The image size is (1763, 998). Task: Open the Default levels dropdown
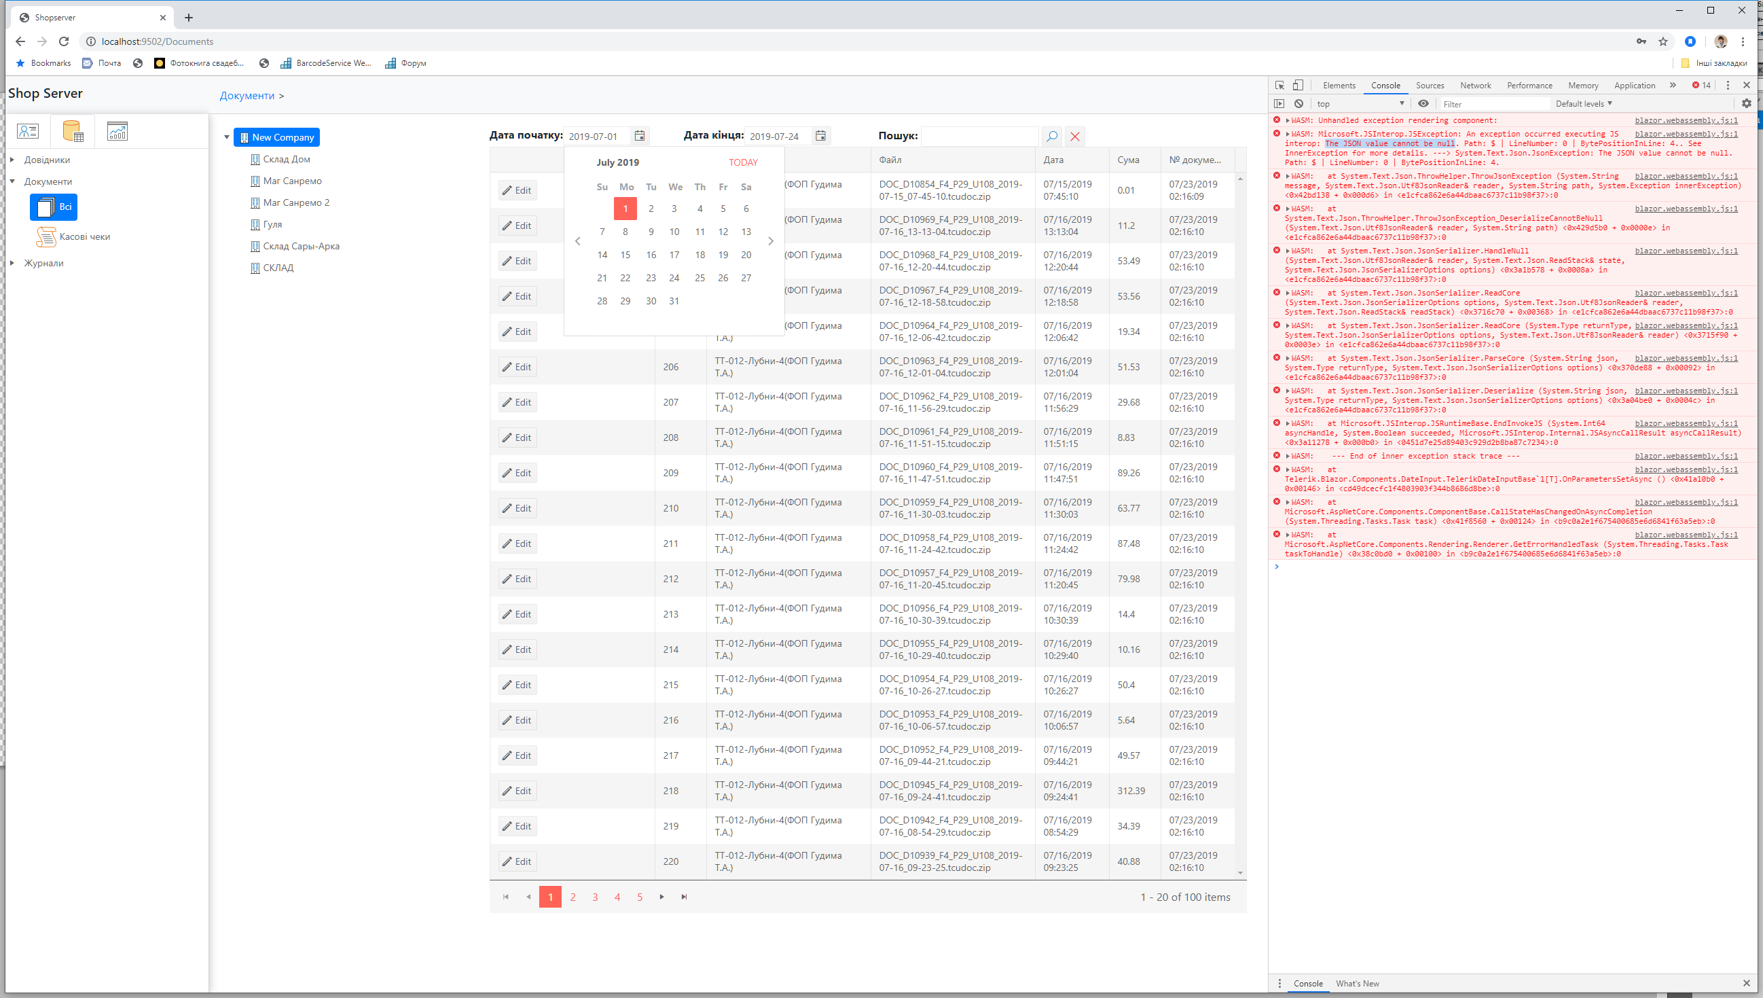(1584, 103)
